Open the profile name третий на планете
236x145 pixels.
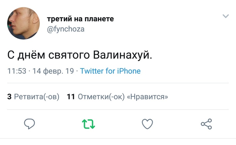click(x=80, y=19)
